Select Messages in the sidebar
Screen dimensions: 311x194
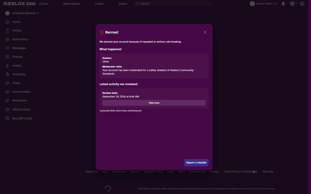(x=19, y=48)
